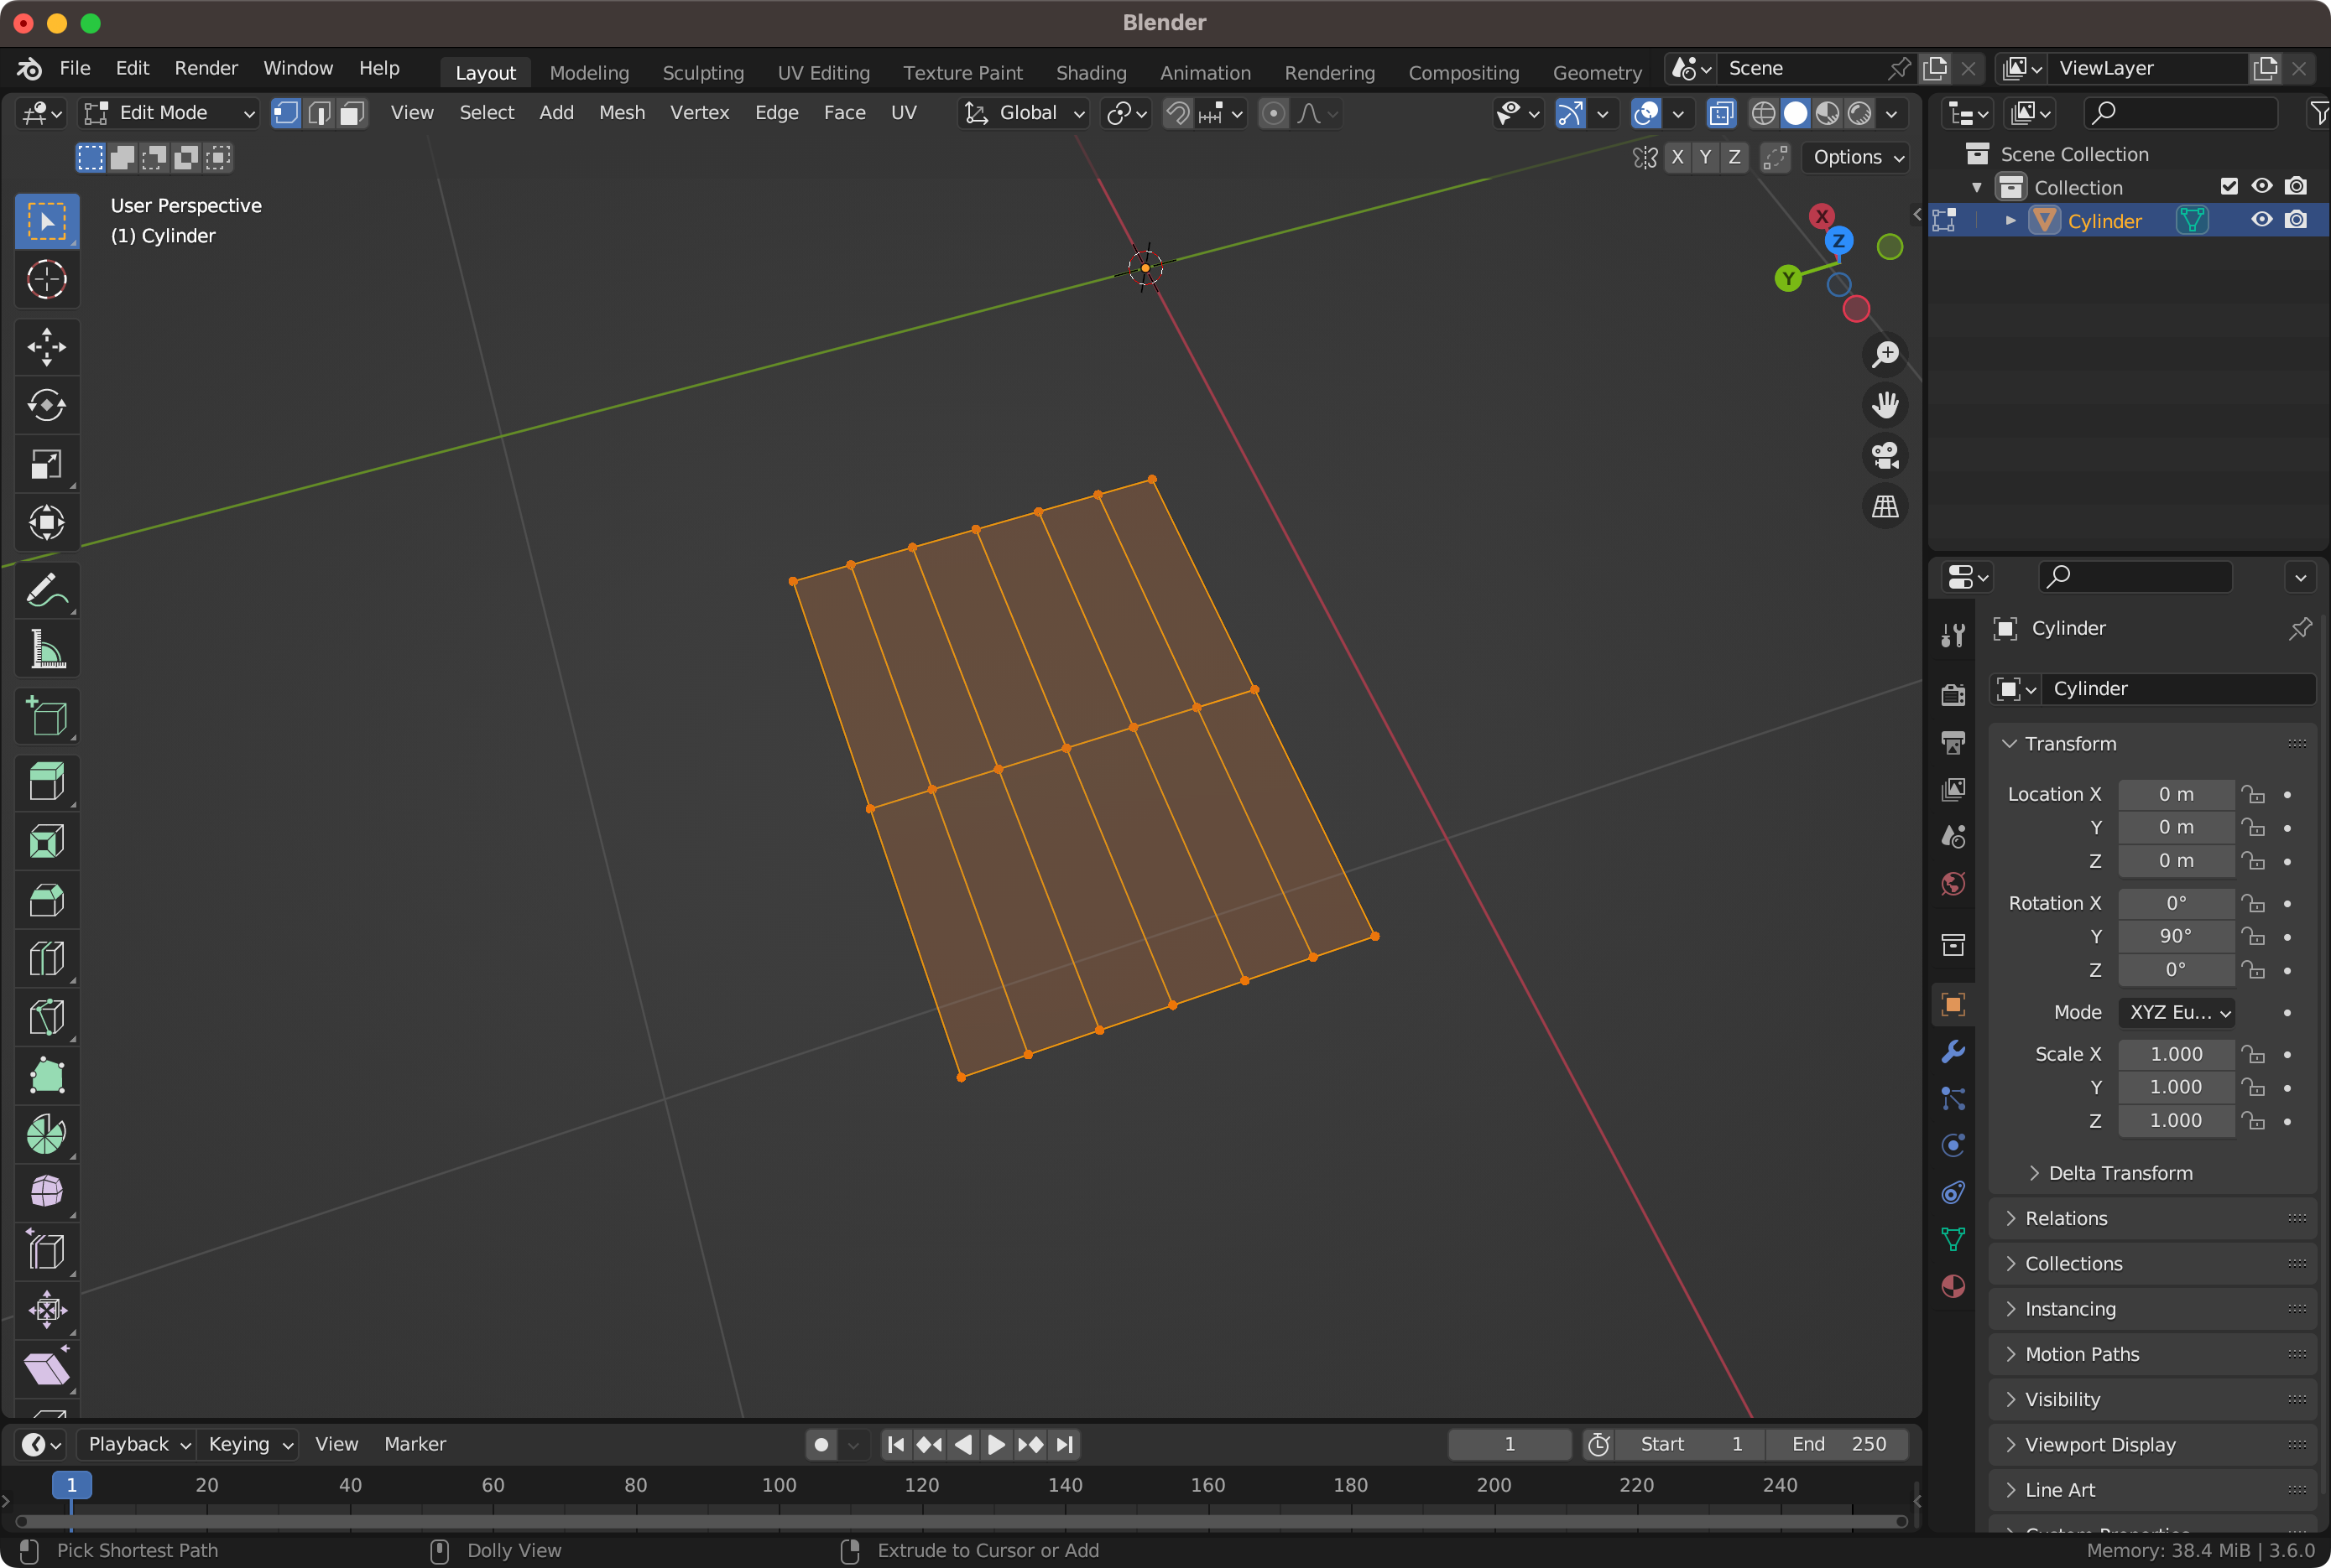The image size is (2331, 1568).
Task: Select the Knife tool
Action: (x=47, y=1017)
